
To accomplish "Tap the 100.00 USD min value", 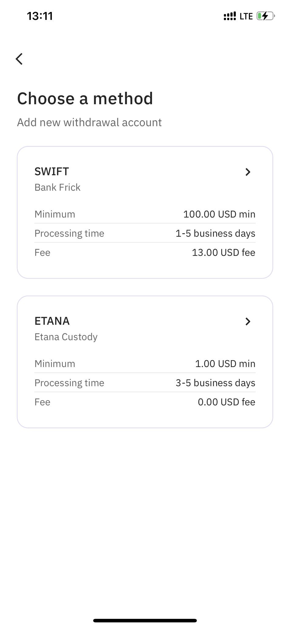I will [x=219, y=214].
